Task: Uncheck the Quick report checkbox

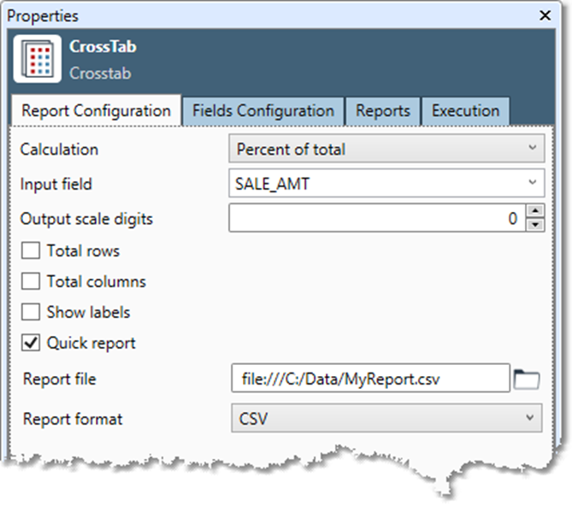Action: tap(31, 344)
